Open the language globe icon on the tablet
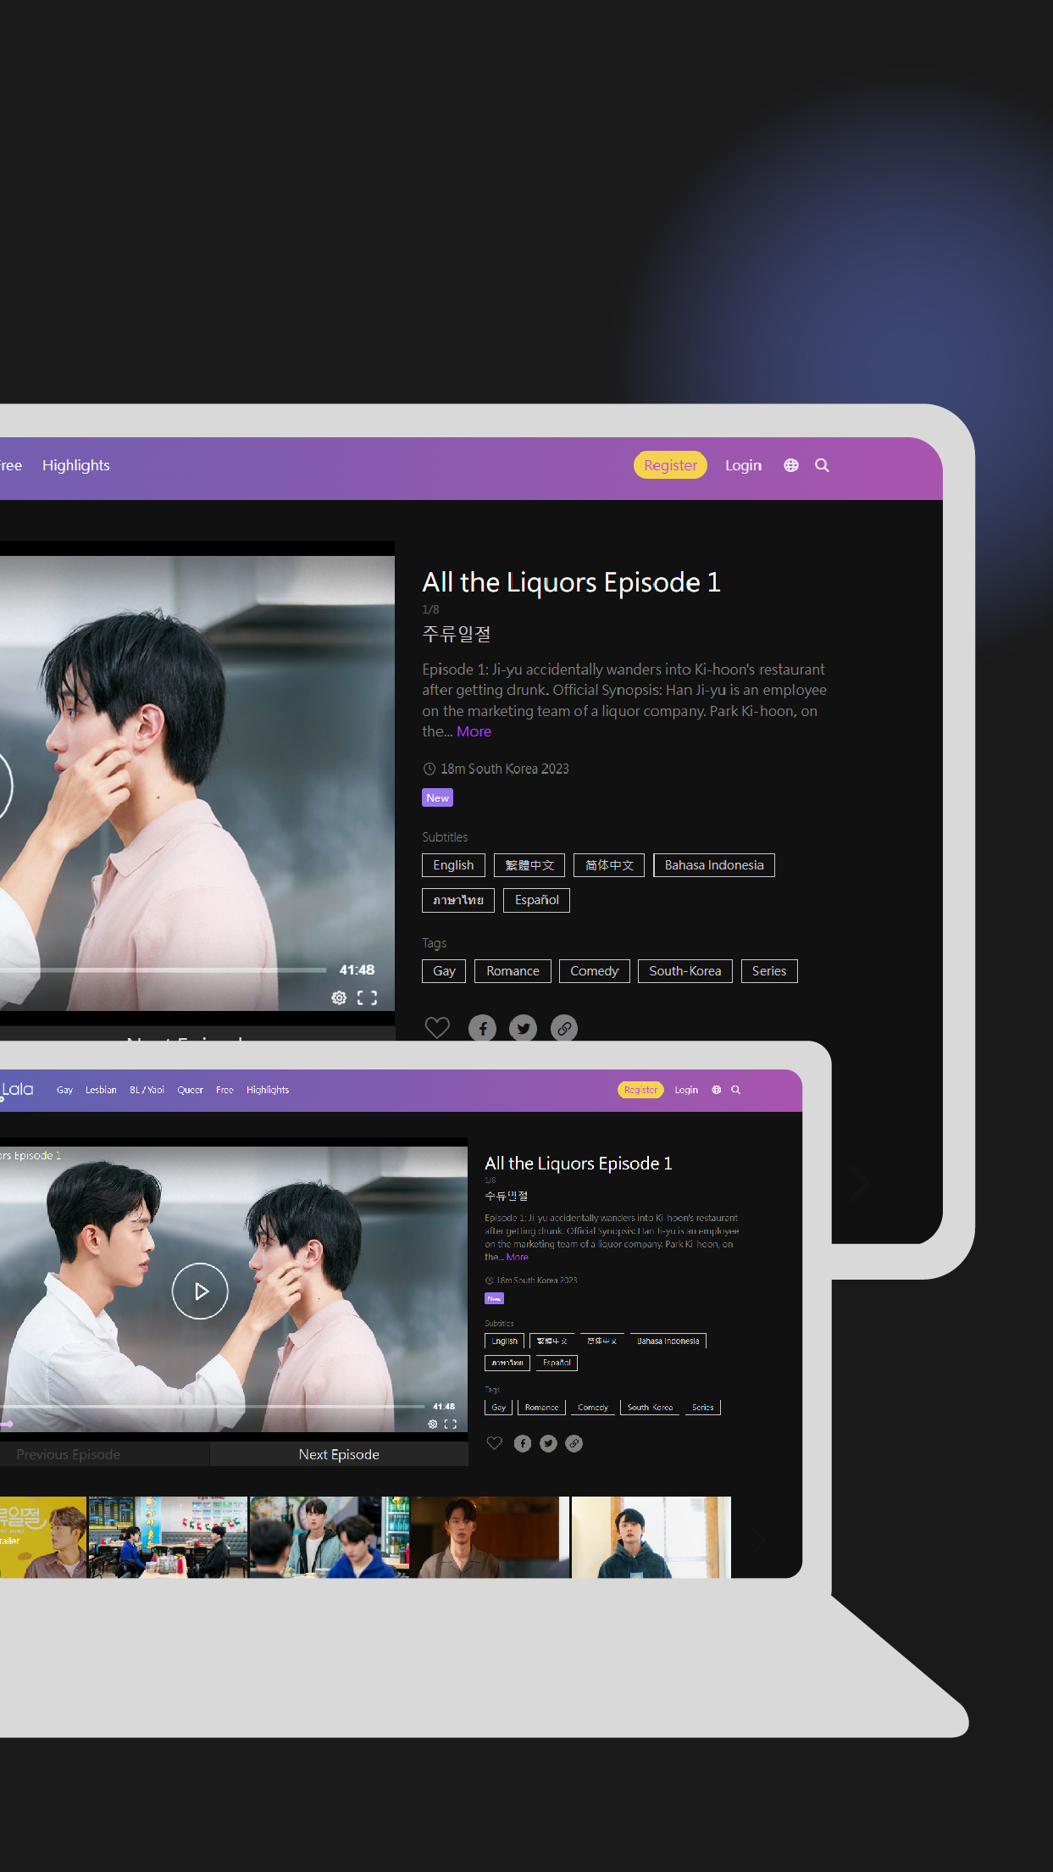 coord(791,465)
